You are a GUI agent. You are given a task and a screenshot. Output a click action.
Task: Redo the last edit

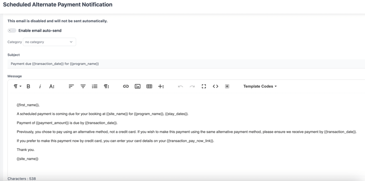[x=192, y=86]
